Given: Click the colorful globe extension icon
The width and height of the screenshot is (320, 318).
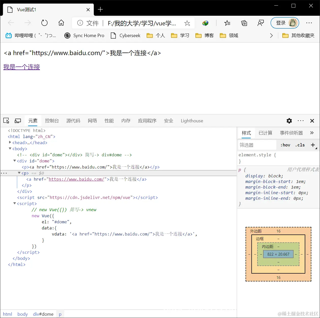Looking at the screenshot, I should coord(205,23).
